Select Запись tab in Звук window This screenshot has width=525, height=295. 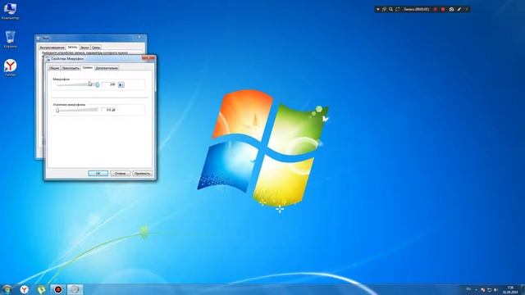[x=72, y=48]
